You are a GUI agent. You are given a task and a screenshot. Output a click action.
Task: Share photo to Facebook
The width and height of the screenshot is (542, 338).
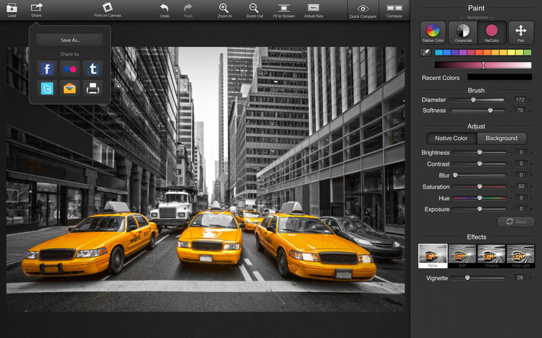coord(47,68)
